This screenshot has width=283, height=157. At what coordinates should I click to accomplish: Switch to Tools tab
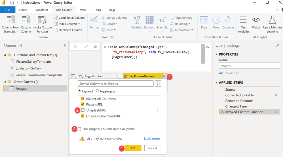(x=98, y=10)
